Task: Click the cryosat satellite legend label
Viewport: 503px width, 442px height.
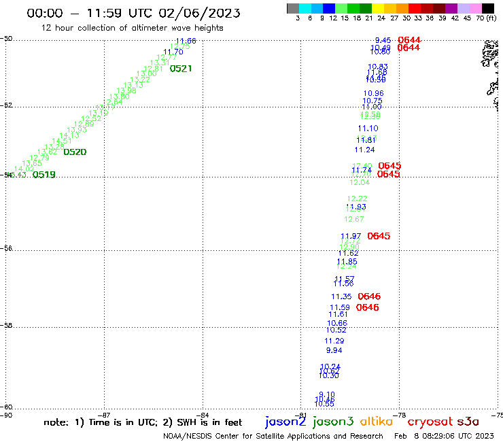Action: pyautogui.click(x=430, y=422)
